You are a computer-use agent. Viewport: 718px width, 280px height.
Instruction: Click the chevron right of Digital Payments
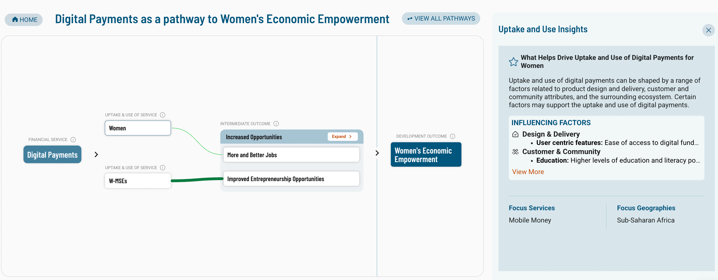pos(97,155)
